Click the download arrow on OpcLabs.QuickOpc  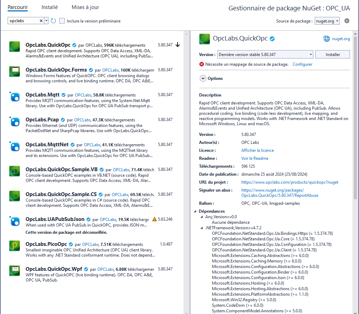pos(178,45)
